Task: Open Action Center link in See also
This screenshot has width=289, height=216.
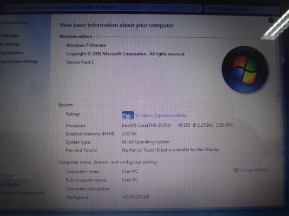Action: pyautogui.click(x=7, y=175)
